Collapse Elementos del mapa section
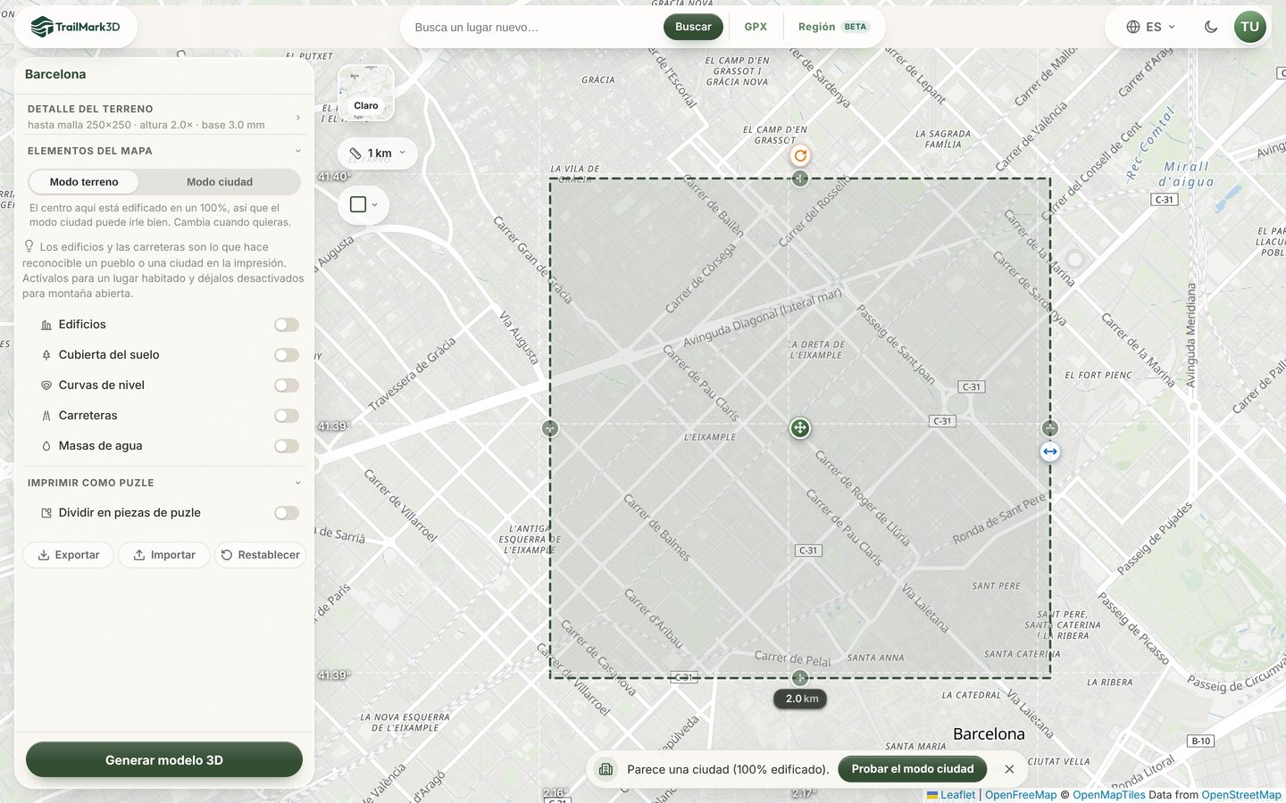The height and width of the screenshot is (803, 1286). coord(164,151)
